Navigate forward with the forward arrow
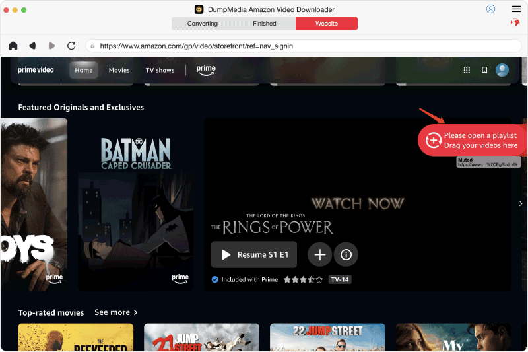528x352 pixels. pos(51,46)
